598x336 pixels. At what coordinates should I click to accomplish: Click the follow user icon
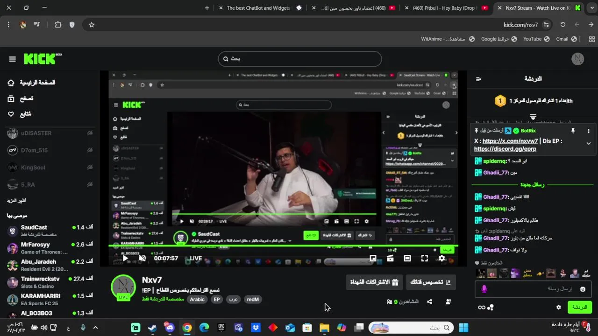point(448,302)
